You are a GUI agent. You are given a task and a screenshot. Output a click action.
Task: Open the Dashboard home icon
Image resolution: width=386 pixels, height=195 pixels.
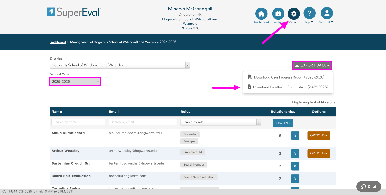point(261,14)
